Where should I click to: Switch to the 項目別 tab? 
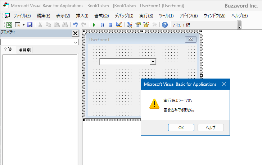(x=25, y=50)
